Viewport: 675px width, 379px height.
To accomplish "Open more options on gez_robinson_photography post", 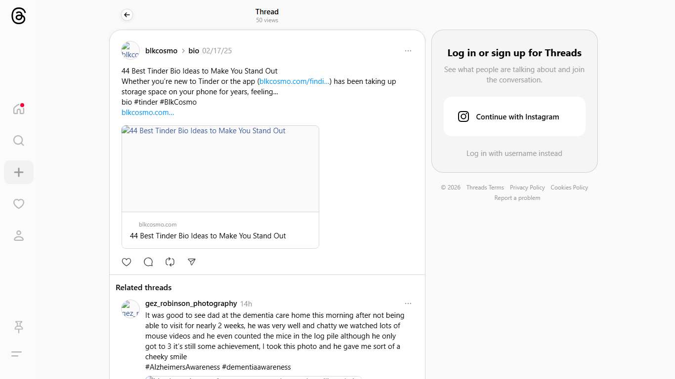I will [x=408, y=303].
